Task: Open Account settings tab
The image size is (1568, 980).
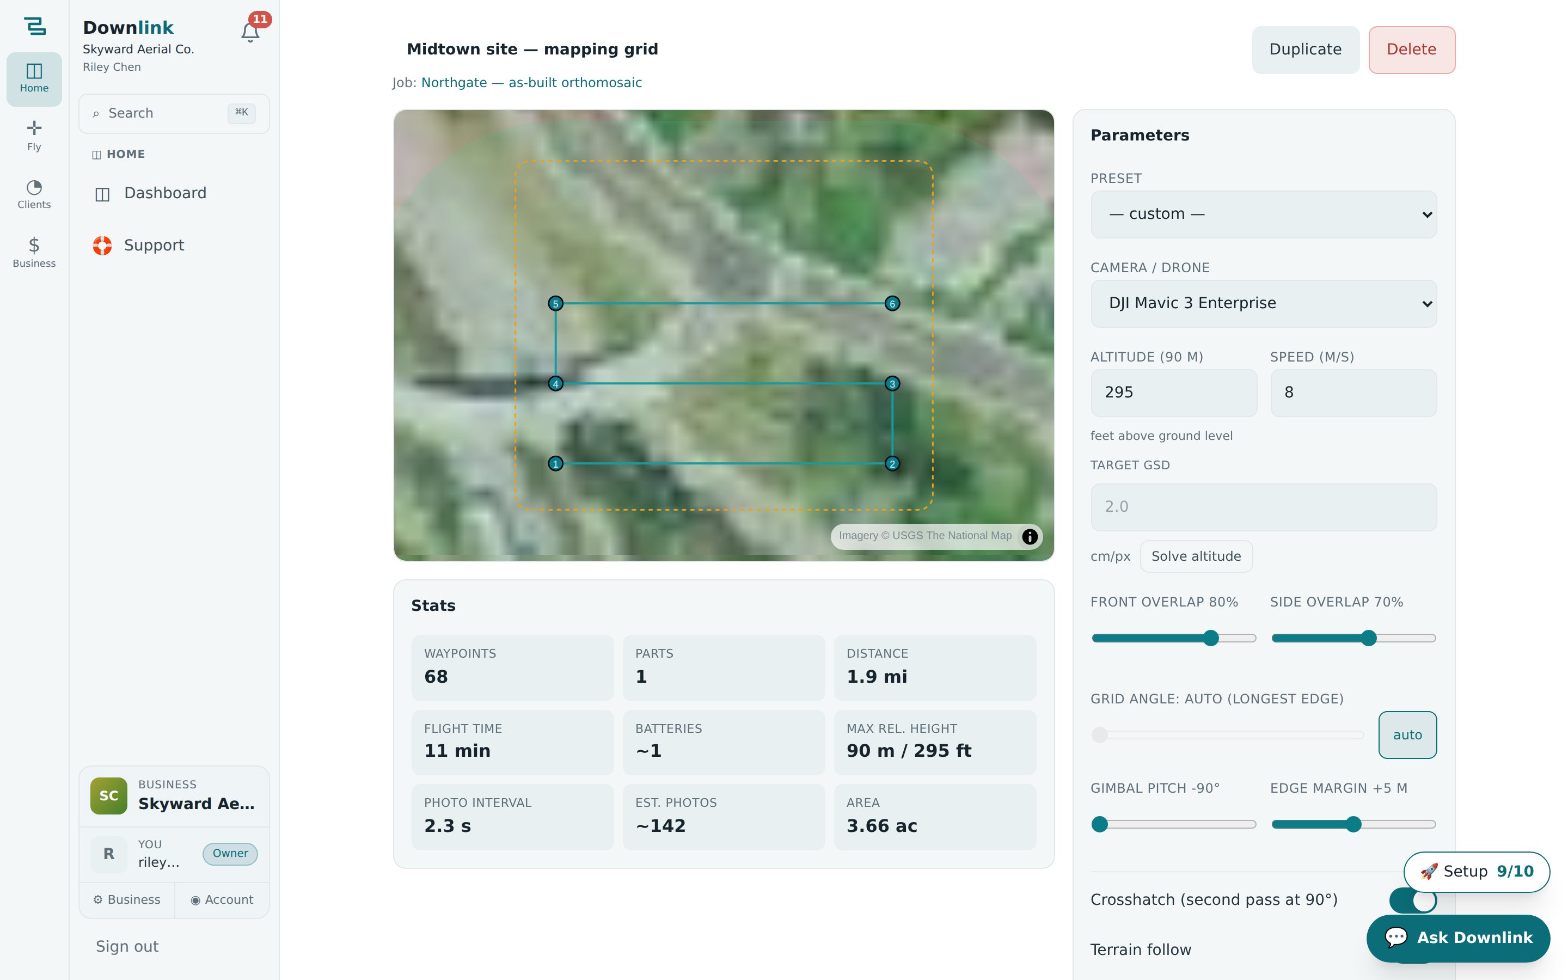Action: 222,899
